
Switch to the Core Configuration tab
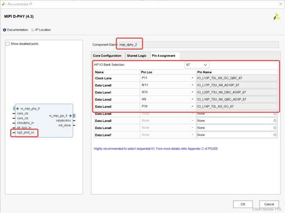point(107,56)
